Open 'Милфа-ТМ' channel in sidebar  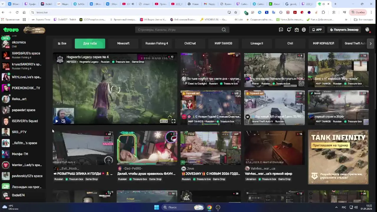point(22,154)
